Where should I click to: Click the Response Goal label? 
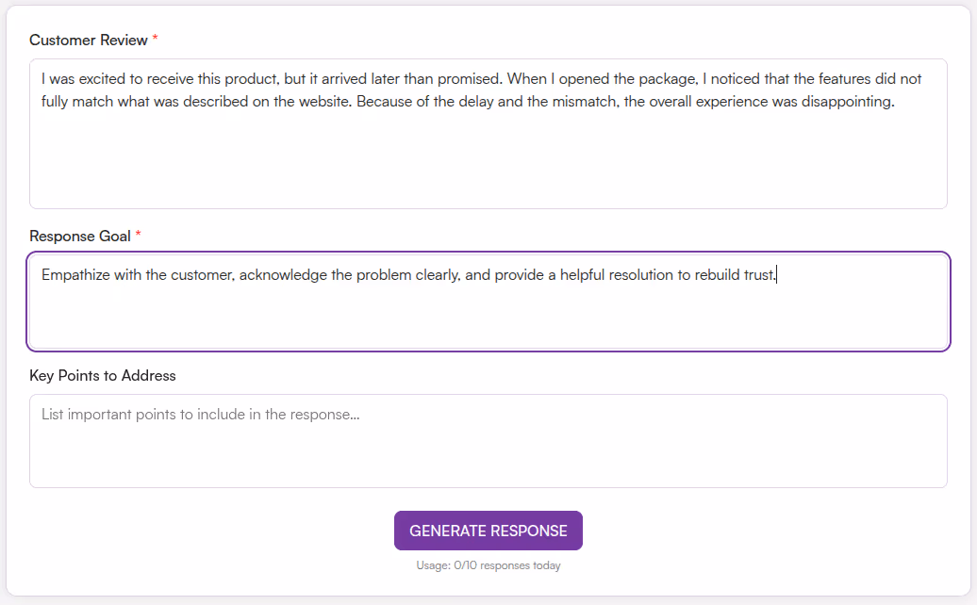(x=79, y=236)
